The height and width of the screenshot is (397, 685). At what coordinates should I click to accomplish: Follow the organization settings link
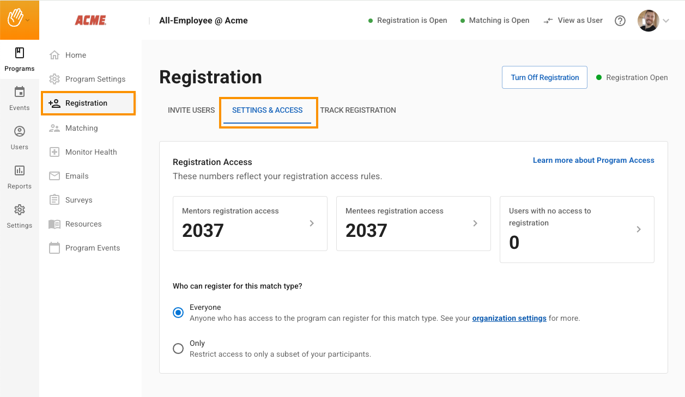(x=509, y=318)
